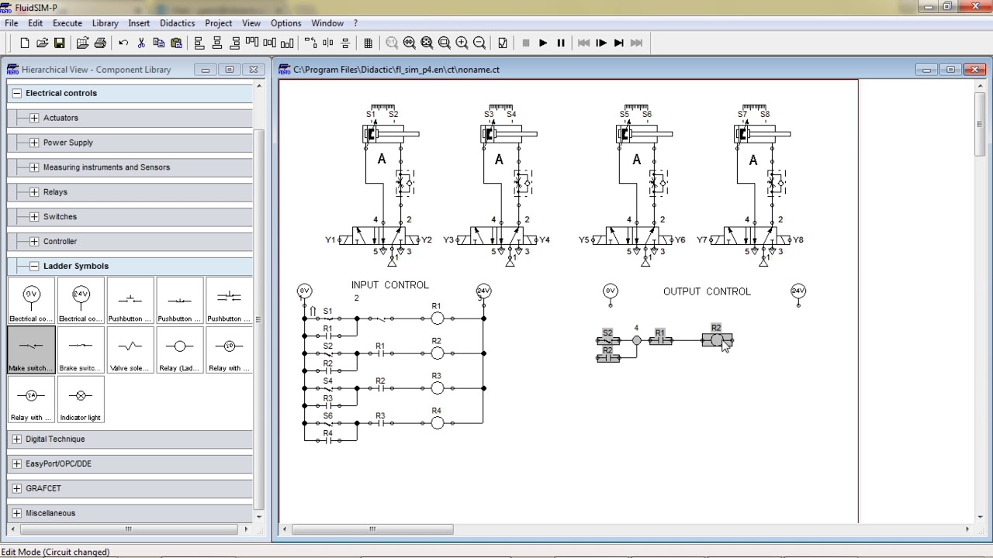Select the Brake switch ladder symbol
The image size is (993, 558).
[81, 350]
